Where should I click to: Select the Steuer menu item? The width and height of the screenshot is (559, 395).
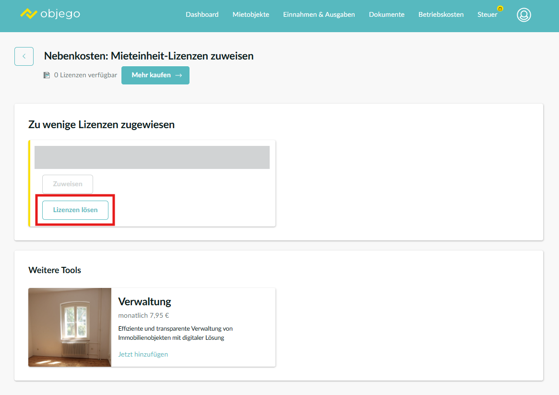click(x=487, y=14)
